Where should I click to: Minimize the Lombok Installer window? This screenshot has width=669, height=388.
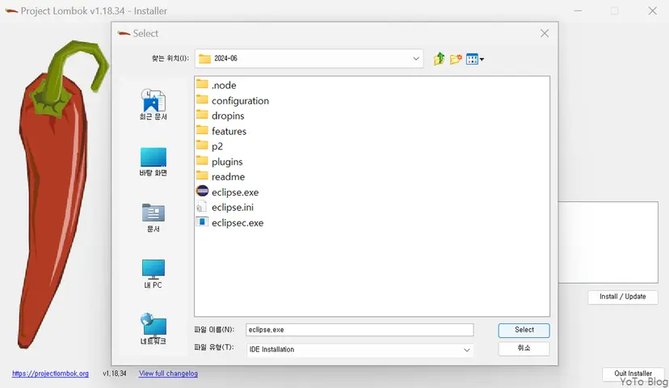point(578,11)
